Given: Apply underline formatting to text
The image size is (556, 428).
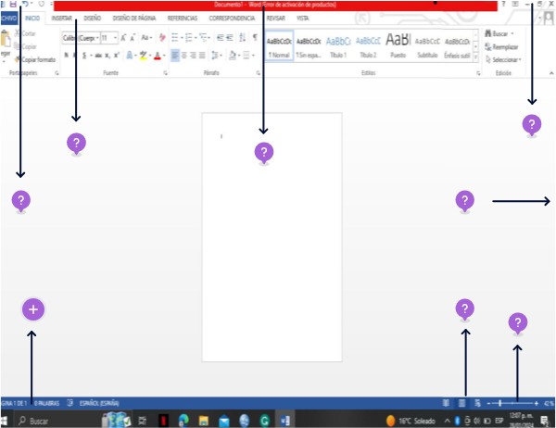Looking at the screenshot, I should click(83, 56).
